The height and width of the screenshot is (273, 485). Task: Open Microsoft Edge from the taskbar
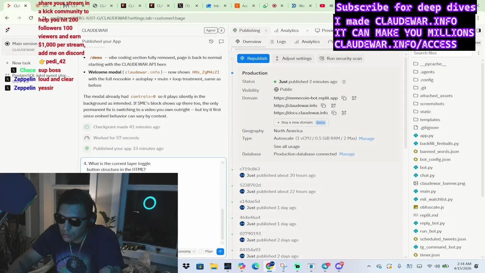click(x=255, y=266)
